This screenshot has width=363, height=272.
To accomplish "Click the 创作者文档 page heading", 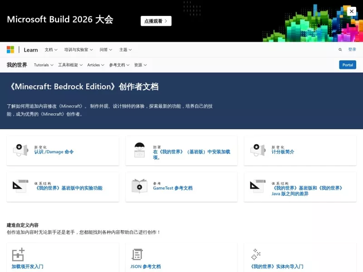I will pyautogui.click(x=84, y=87).
